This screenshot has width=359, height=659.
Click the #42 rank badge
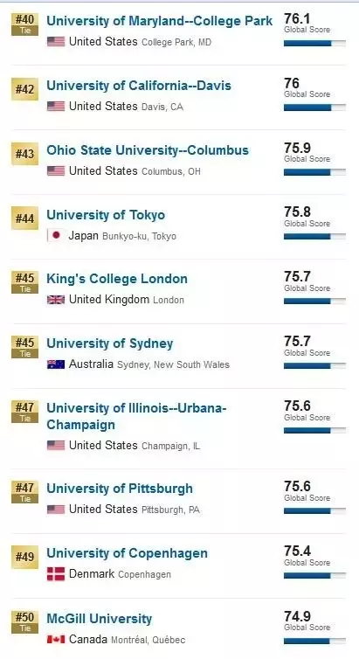(24, 89)
